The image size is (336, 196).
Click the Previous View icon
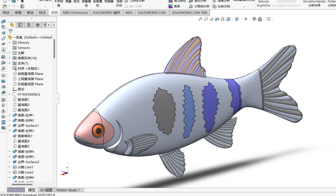coord(212,19)
